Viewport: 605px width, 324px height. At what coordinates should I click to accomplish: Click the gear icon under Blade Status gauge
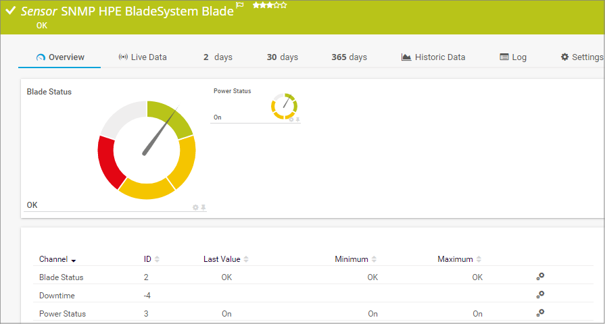[x=195, y=207]
